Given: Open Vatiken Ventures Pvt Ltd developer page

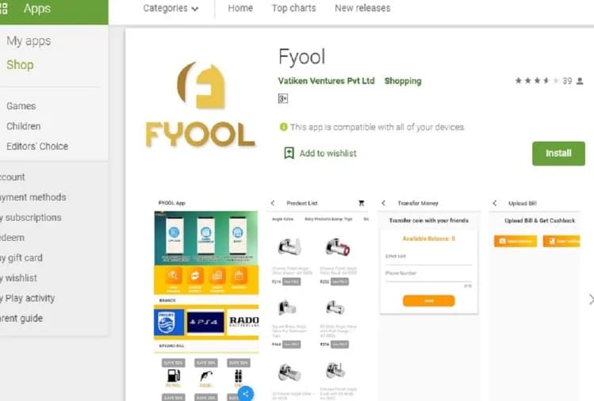Looking at the screenshot, I should click(x=326, y=81).
